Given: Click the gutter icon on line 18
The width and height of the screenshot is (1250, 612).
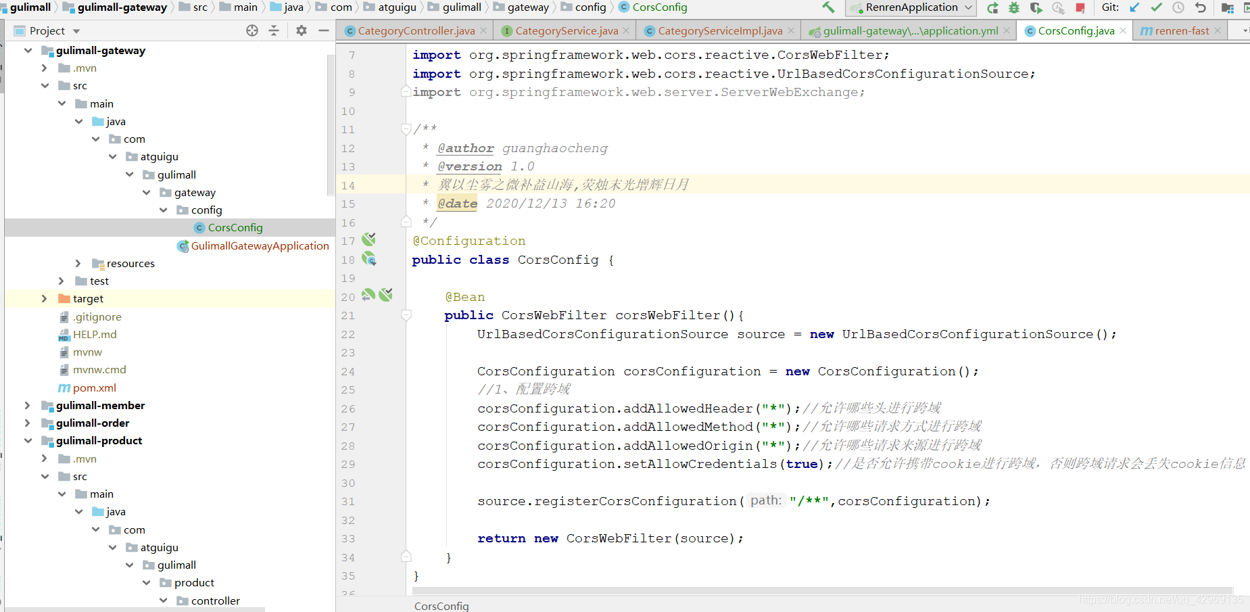Looking at the screenshot, I should (x=368, y=258).
